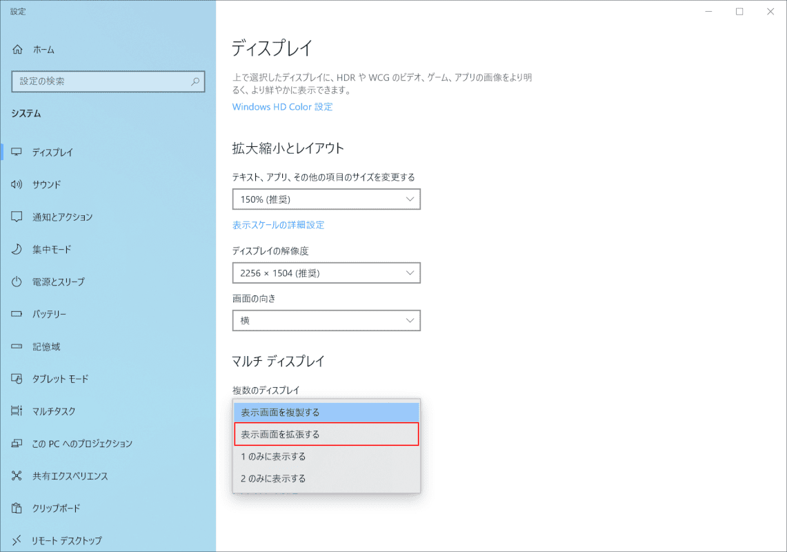Open 表示スケールの詳細設定 link

278,225
